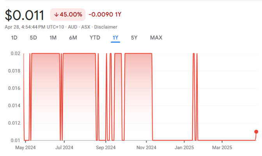
Task: Click the ASX exchange label
Action: pyautogui.click(x=86, y=27)
